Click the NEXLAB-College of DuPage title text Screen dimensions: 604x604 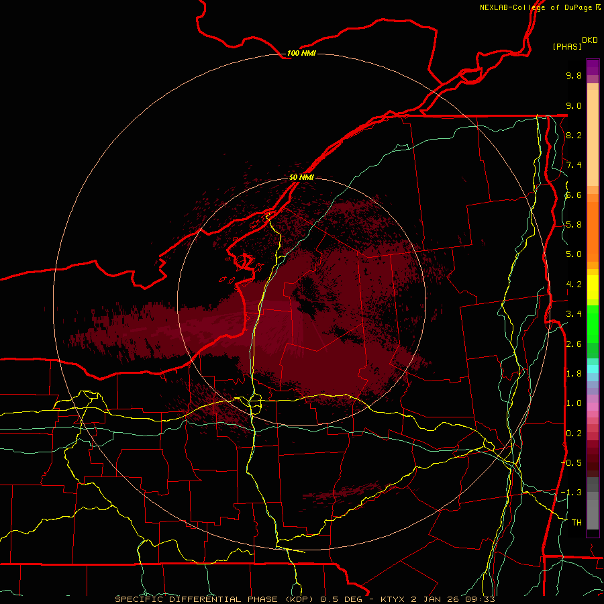click(536, 7)
